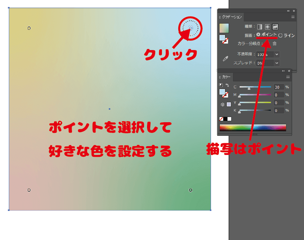Cycle the カラー panel view arrows
The width and height of the screenshot is (304, 240).
click(x=220, y=77)
